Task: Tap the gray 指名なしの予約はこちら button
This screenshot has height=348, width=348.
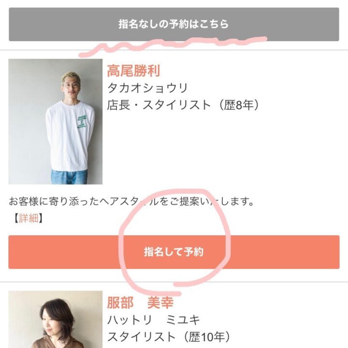Action: [174, 25]
